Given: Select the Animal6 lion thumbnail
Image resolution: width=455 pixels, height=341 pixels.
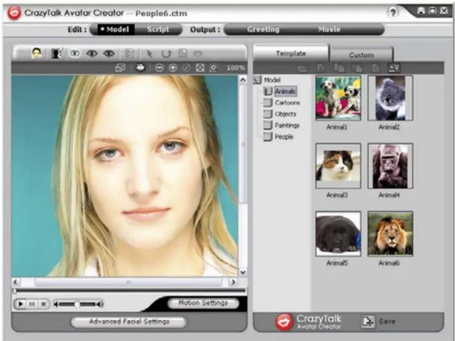Looking at the screenshot, I should pos(390,234).
